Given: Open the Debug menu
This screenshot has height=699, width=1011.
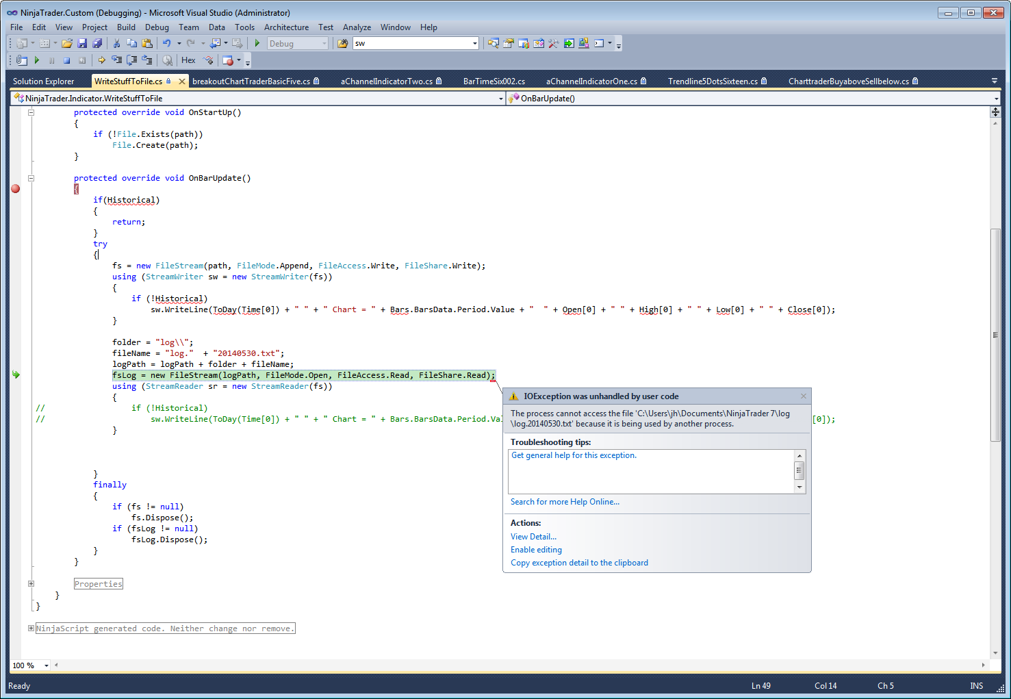Looking at the screenshot, I should (x=157, y=27).
